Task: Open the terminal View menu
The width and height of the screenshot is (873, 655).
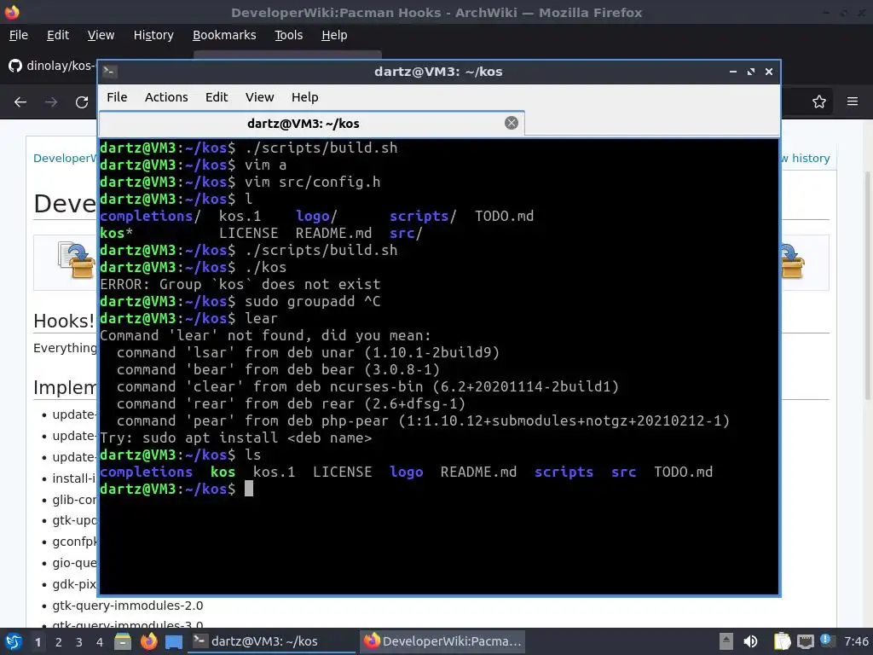Action: [259, 97]
